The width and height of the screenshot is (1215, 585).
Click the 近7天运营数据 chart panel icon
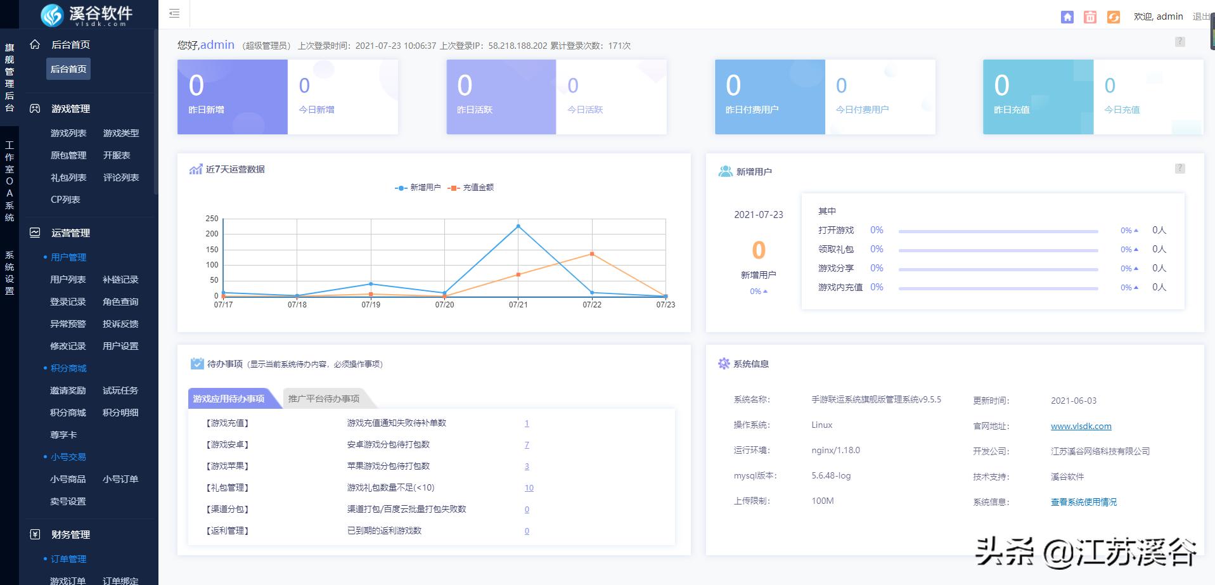click(195, 169)
